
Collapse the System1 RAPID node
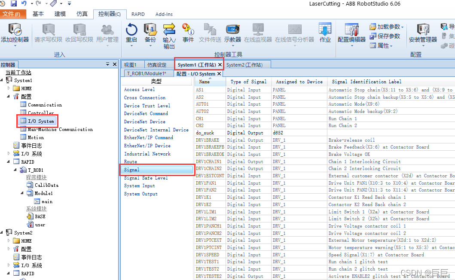pyautogui.click(x=9, y=161)
